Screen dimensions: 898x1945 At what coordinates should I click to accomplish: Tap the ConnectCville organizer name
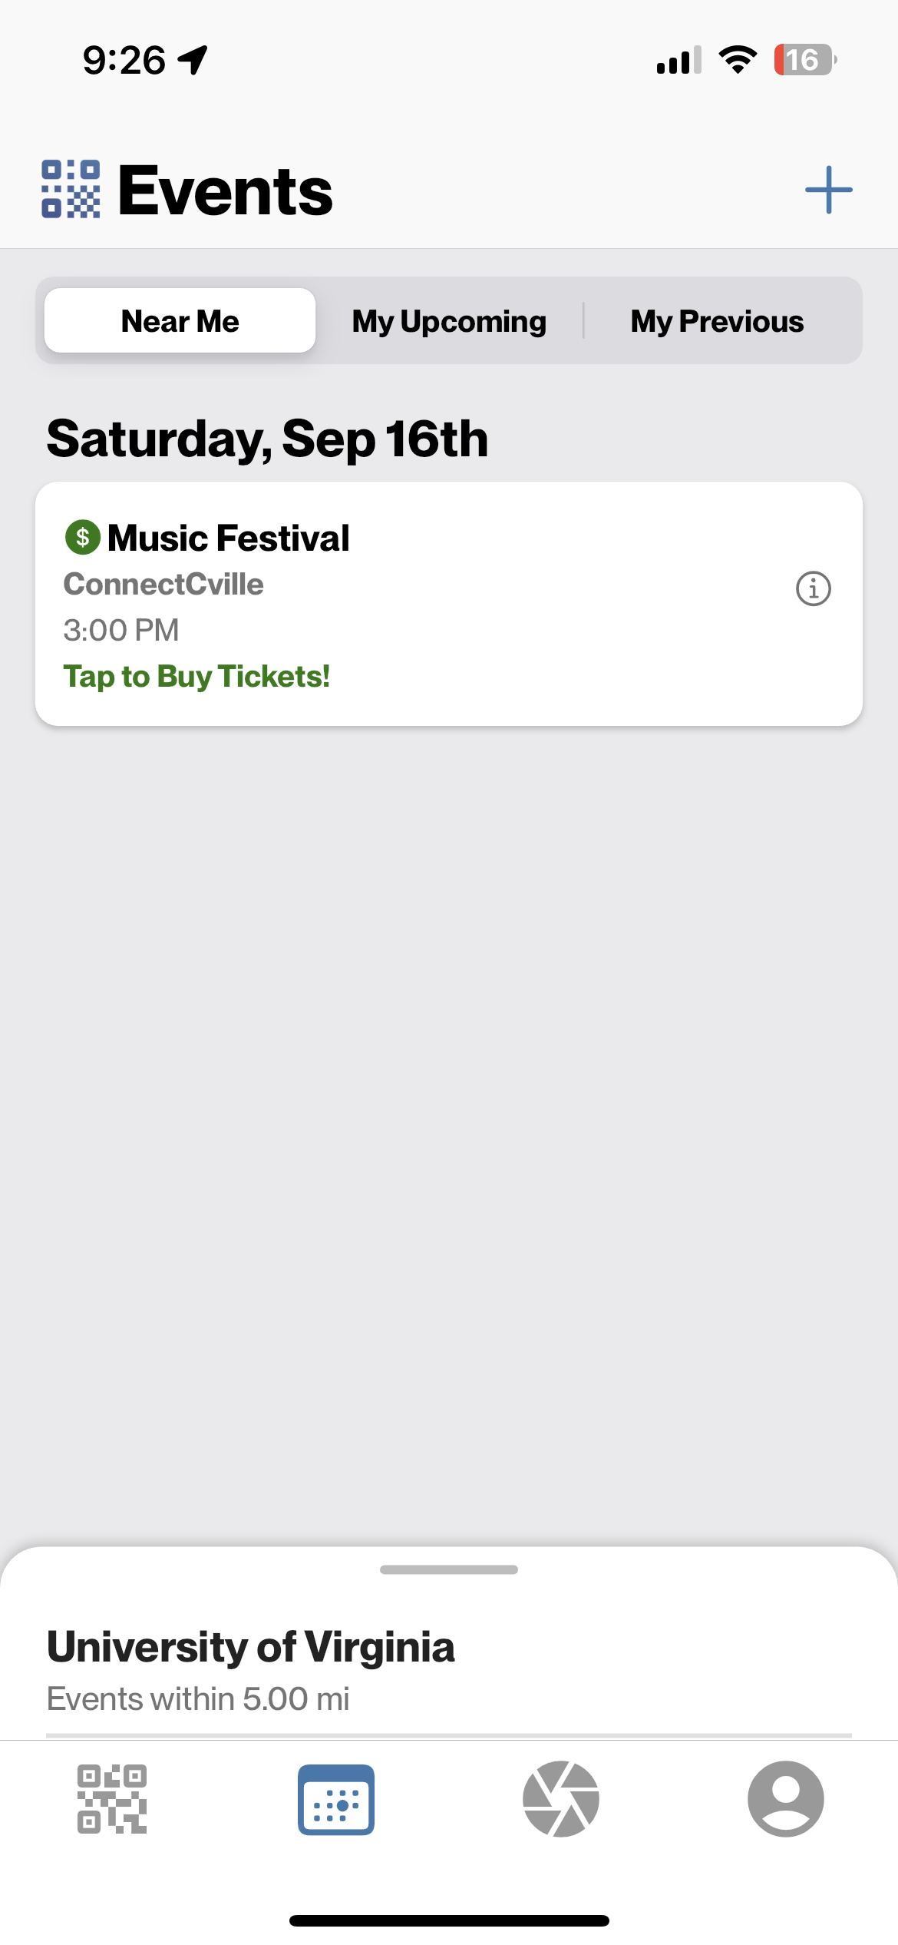163,585
